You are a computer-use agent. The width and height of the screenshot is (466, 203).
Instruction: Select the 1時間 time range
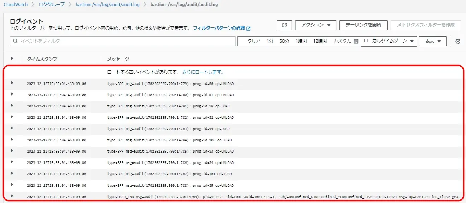[301, 41]
